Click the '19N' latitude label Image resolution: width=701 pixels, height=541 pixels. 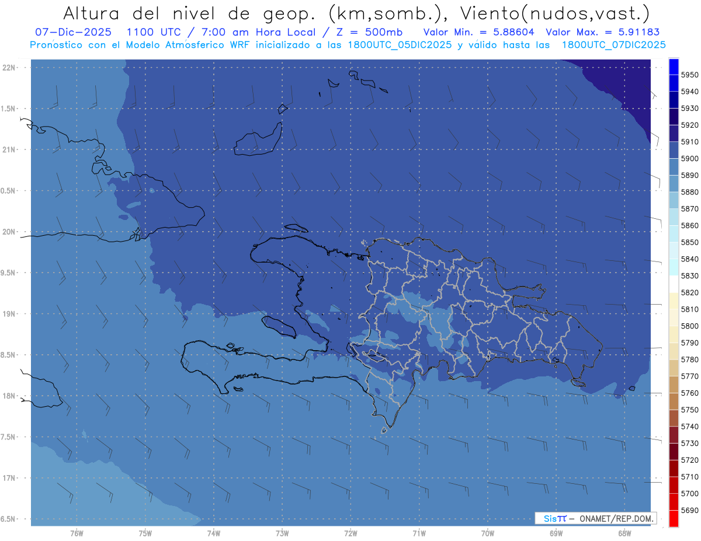pyautogui.click(x=9, y=314)
